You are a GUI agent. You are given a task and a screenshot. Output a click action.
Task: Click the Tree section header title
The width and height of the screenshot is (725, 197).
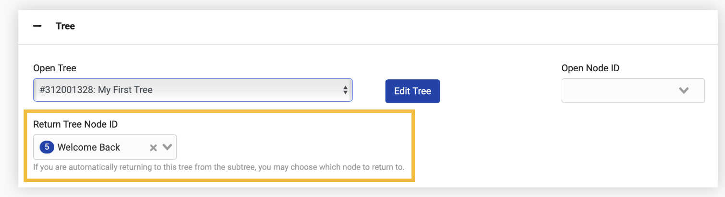pos(65,26)
